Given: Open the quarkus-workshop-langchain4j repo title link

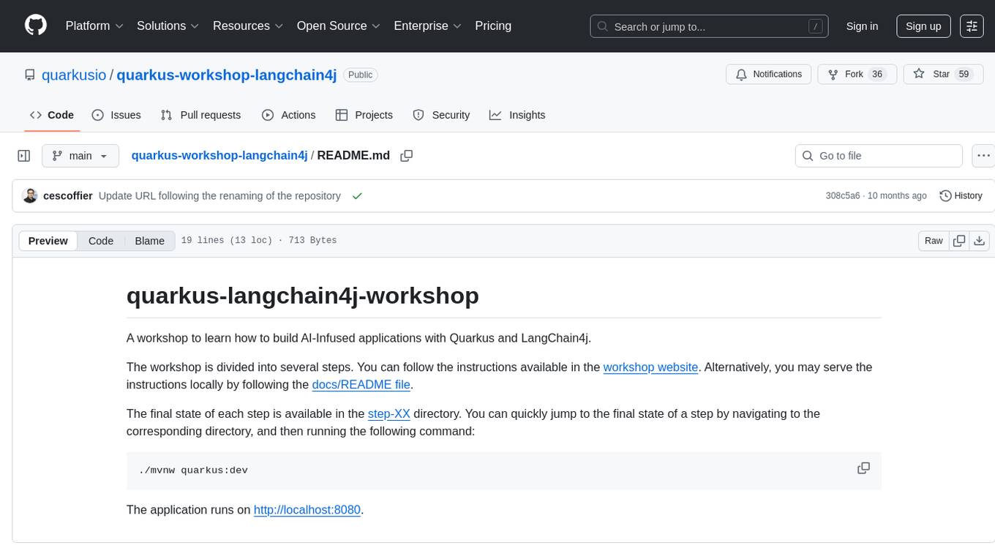Looking at the screenshot, I should pyautogui.click(x=227, y=75).
